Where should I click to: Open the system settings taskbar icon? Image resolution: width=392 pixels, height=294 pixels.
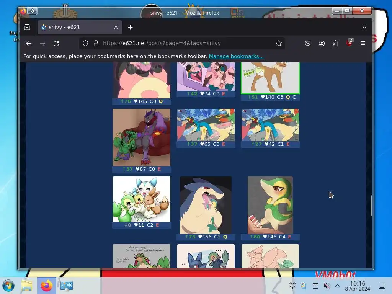tap(67, 286)
